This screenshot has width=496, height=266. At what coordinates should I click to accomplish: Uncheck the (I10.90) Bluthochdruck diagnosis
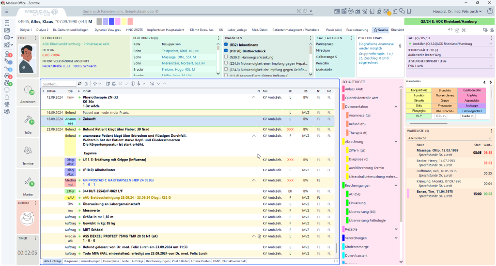[226, 50]
